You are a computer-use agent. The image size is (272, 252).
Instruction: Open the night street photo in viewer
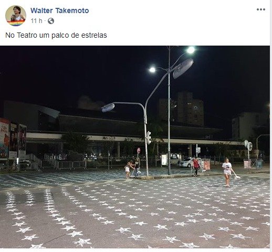click(135, 147)
